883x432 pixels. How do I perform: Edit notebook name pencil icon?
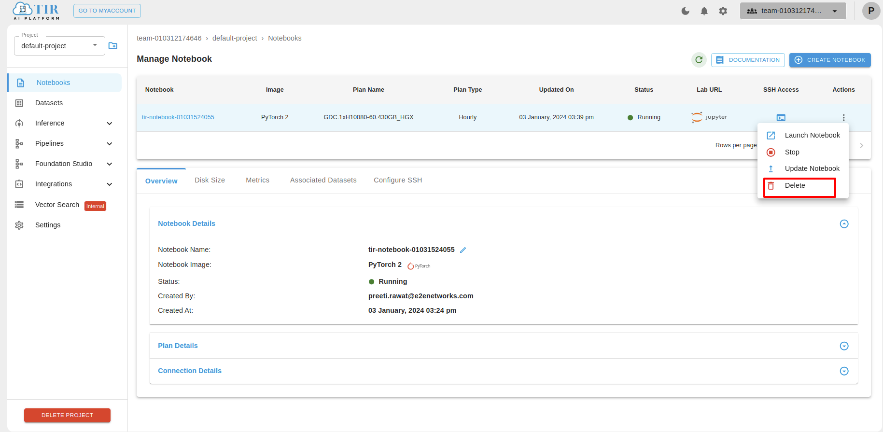coord(463,250)
